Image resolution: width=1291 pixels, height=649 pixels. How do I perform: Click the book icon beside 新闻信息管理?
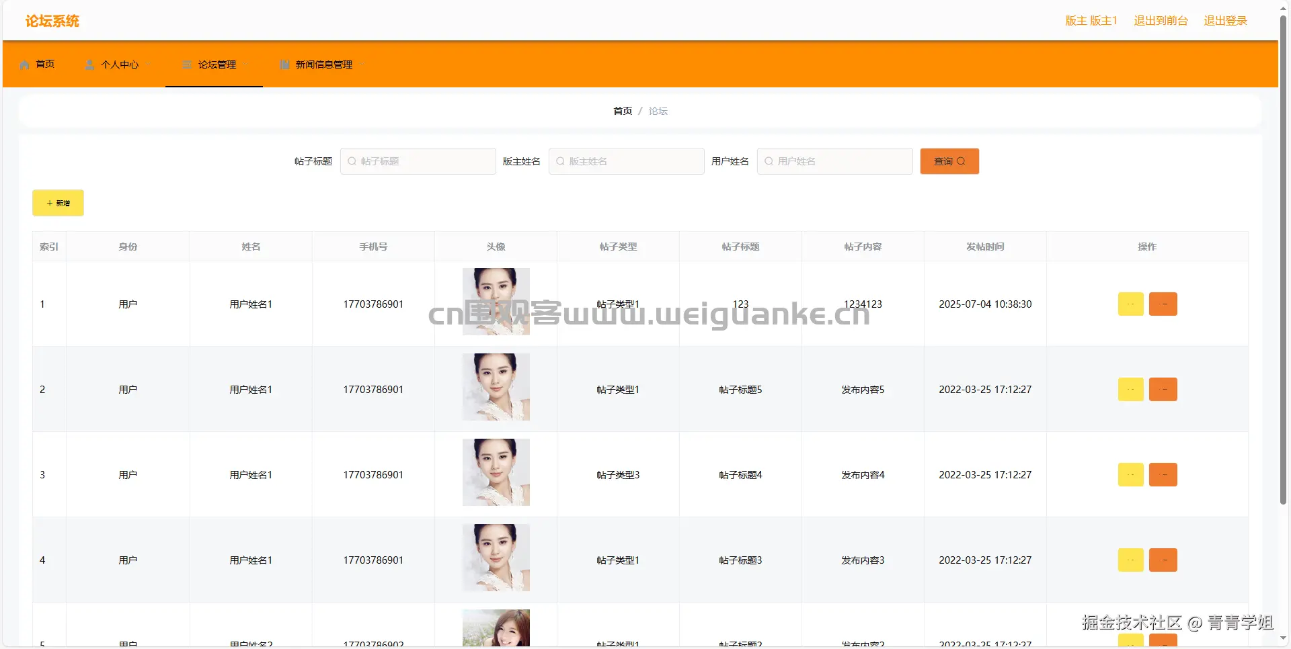click(284, 64)
